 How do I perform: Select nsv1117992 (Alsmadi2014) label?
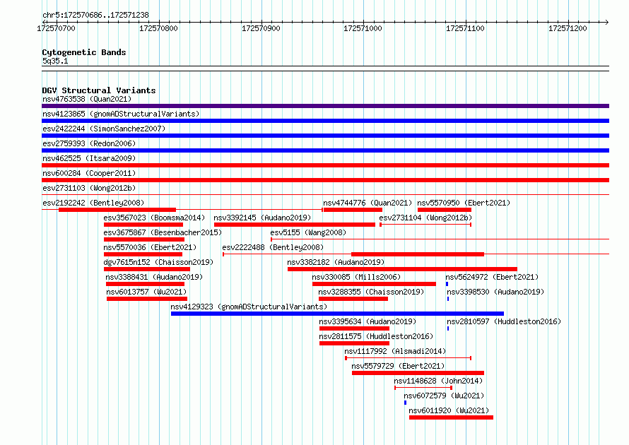coord(395,351)
